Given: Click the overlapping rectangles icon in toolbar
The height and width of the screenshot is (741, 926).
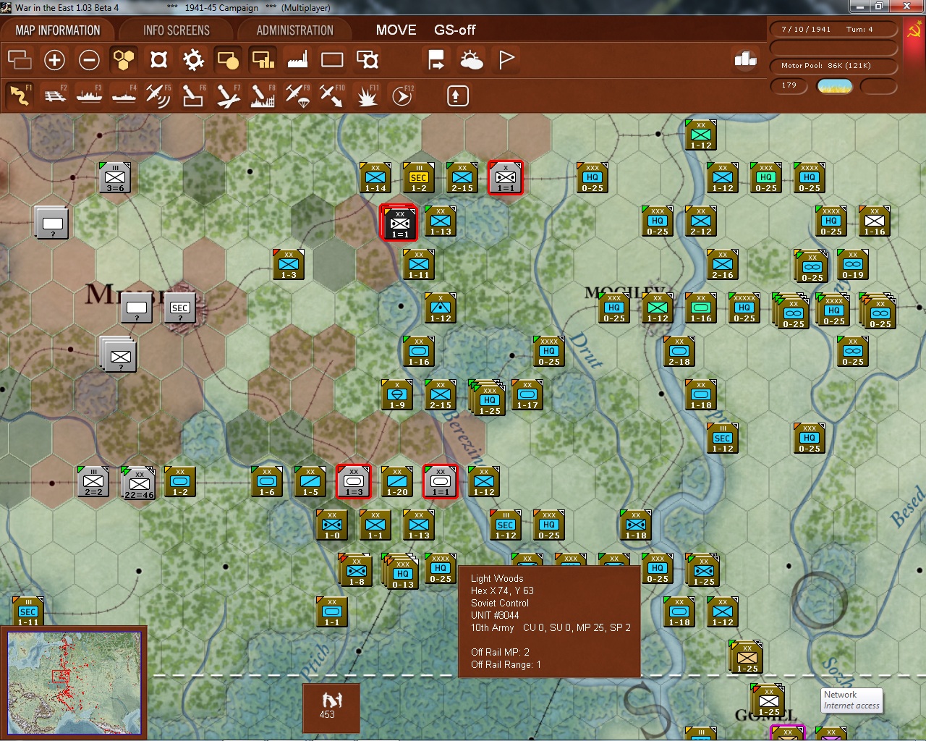Looking at the screenshot, I should [20, 59].
